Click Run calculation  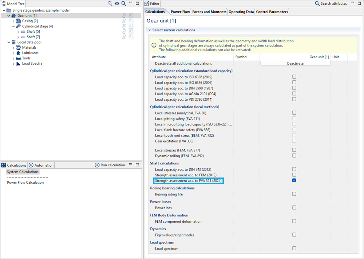pyautogui.click(x=110, y=165)
